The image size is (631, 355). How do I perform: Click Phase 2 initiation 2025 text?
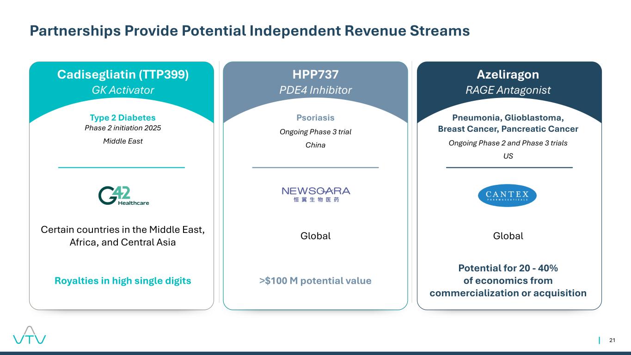pyautogui.click(x=123, y=128)
